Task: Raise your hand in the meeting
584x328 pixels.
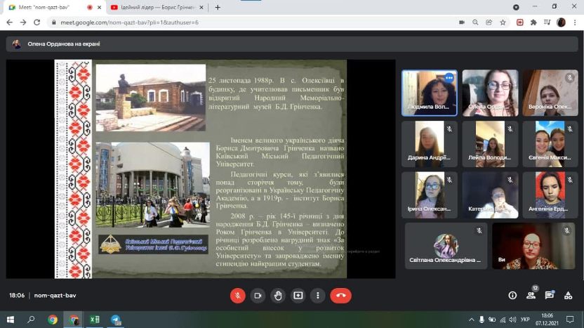Action: 278,295
